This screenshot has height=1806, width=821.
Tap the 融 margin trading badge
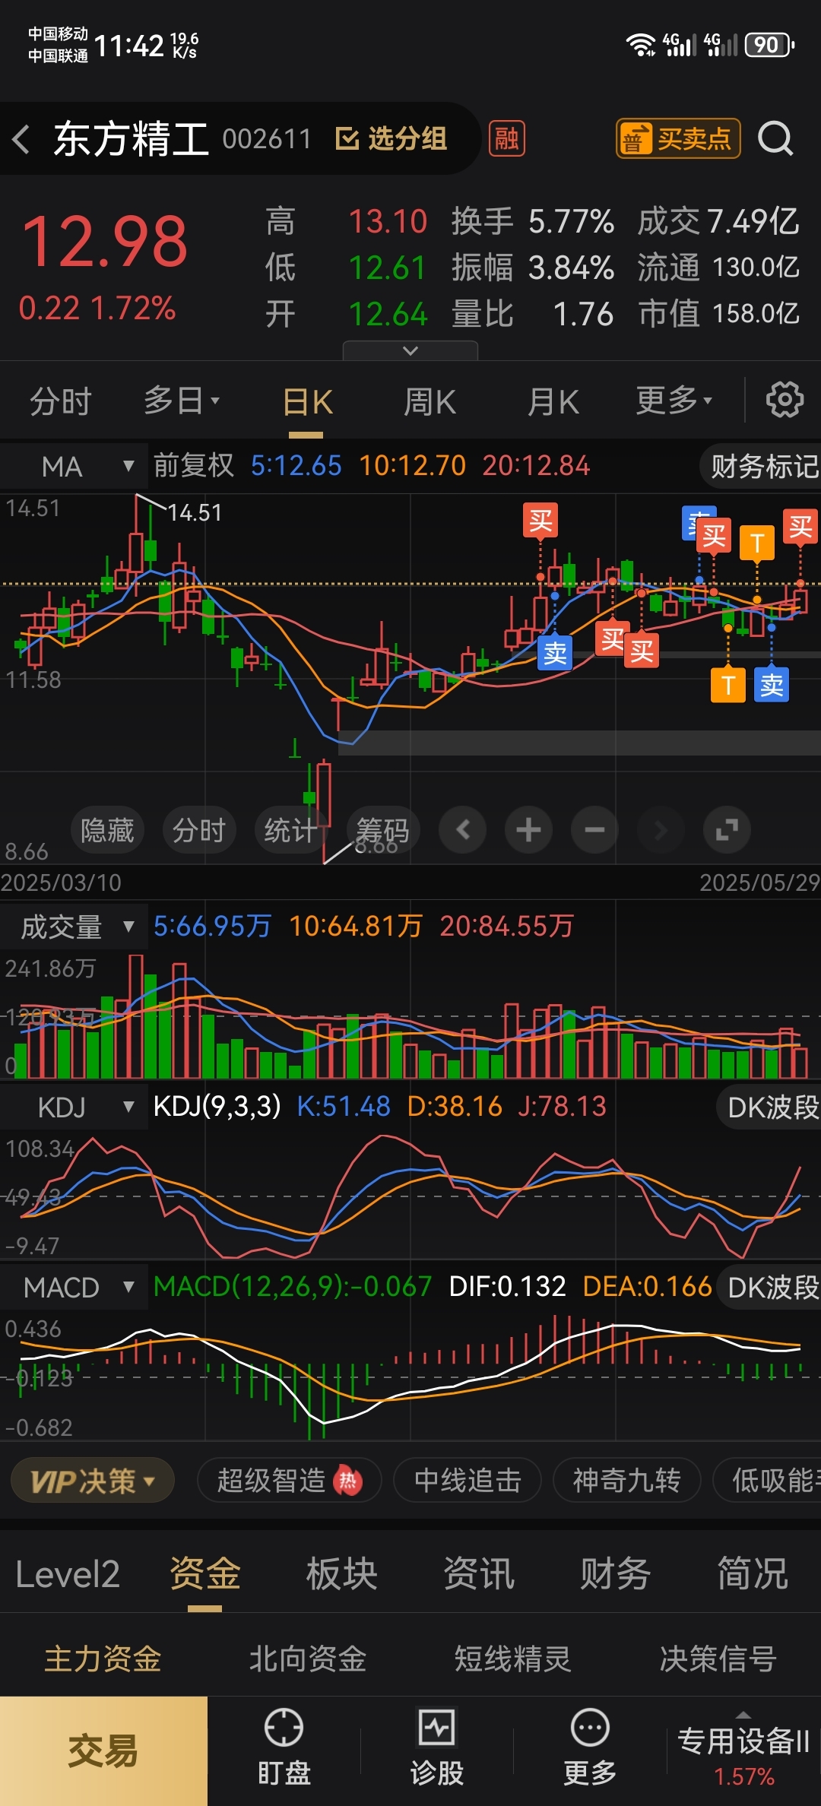pyautogui.click(x=507, y=139)
